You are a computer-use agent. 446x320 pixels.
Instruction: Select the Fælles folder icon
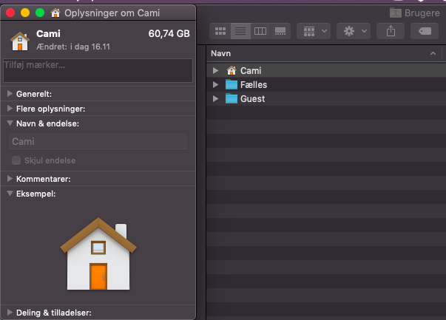232,84
